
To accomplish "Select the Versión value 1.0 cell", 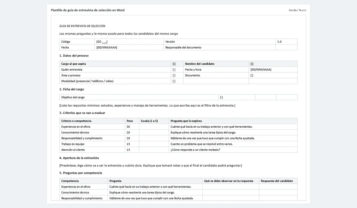I will 286,42.
